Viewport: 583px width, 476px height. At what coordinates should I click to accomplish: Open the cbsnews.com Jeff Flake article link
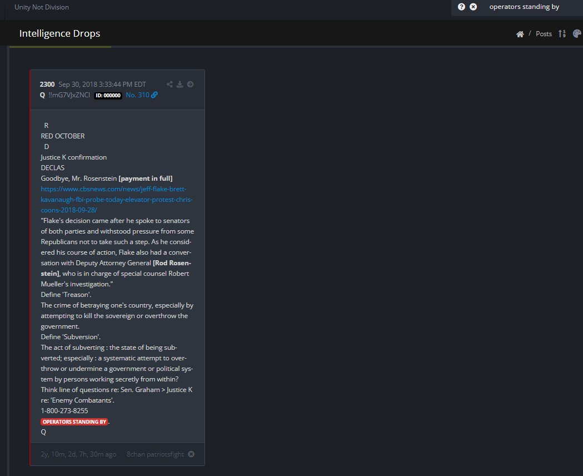tap(116, 199)
